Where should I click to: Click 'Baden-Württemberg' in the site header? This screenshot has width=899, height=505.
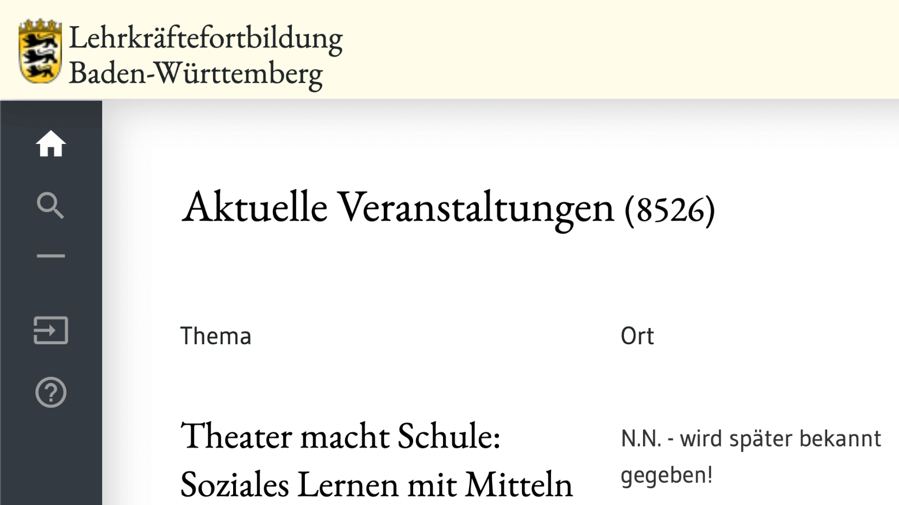[x=196, y=73]
